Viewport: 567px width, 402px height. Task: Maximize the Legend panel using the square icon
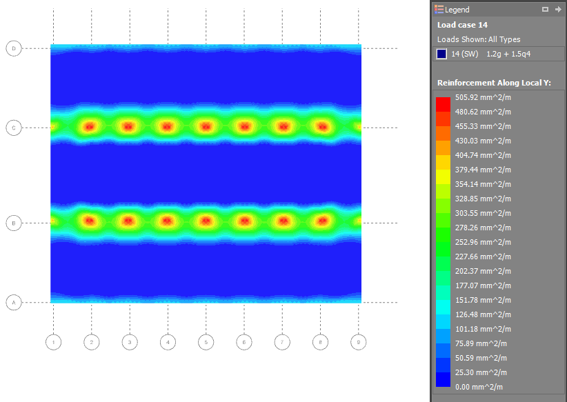click(545, 10)
